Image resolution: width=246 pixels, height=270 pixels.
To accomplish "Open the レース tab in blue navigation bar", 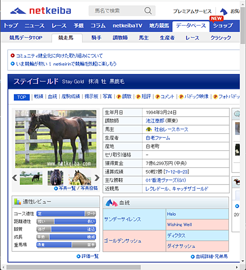I will point(59,26).
